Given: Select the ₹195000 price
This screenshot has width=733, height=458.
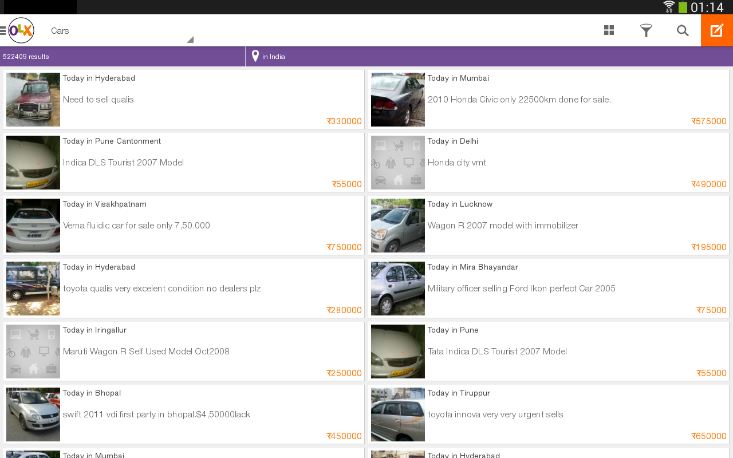Looking at the screenshot, I should (x=709, y=247).
